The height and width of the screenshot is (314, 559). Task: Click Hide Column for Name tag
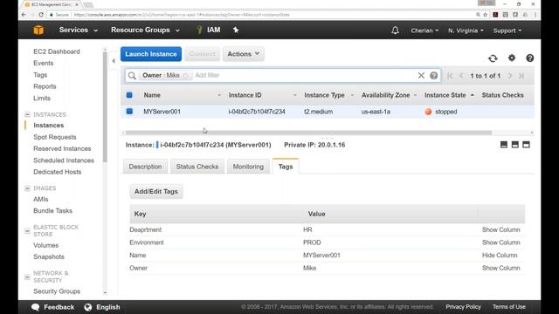coord(500,256)
